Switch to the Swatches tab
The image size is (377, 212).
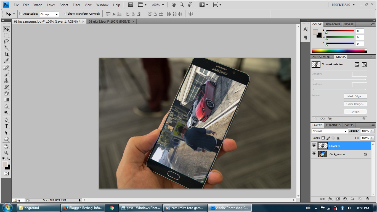click(x=333, y=24)
